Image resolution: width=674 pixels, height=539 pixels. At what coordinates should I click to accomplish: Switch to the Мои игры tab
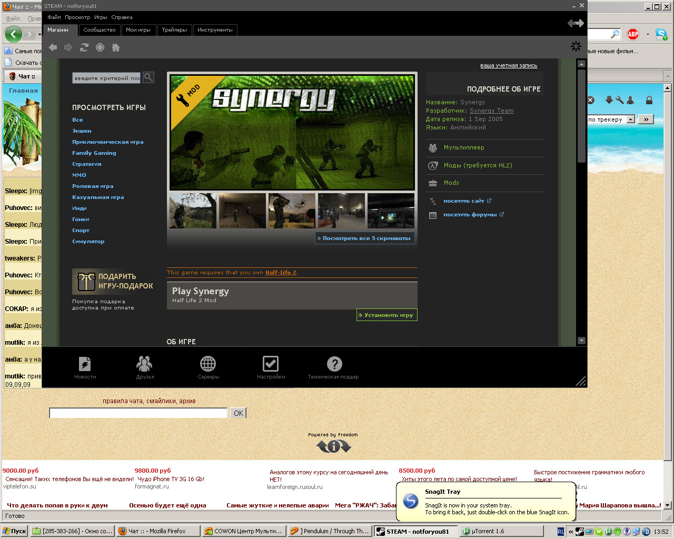coord(138,30)
